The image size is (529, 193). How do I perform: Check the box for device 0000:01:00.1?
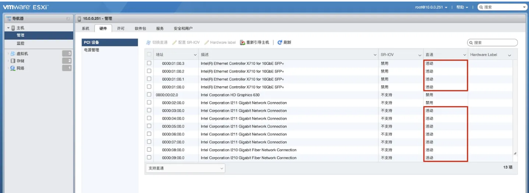pos(149,79)
